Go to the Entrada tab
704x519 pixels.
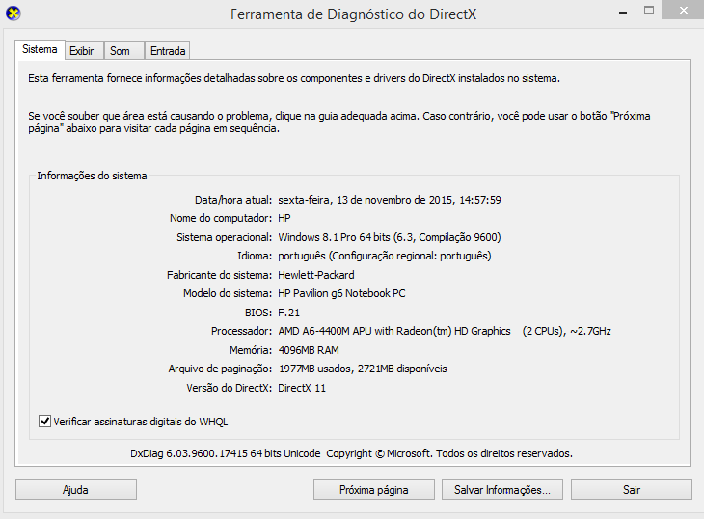click(x=168, y=51)
